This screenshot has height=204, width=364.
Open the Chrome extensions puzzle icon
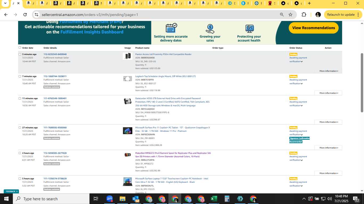(x=304, y=15)
